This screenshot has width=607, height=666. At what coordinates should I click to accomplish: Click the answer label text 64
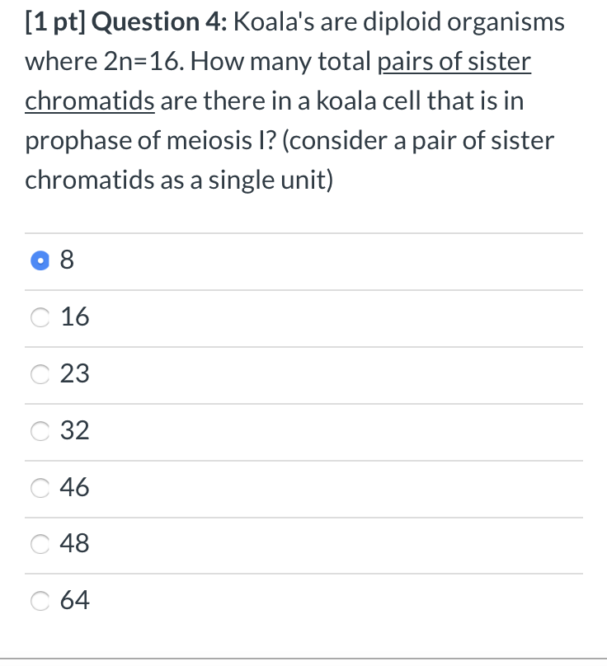tap(75, 600)
